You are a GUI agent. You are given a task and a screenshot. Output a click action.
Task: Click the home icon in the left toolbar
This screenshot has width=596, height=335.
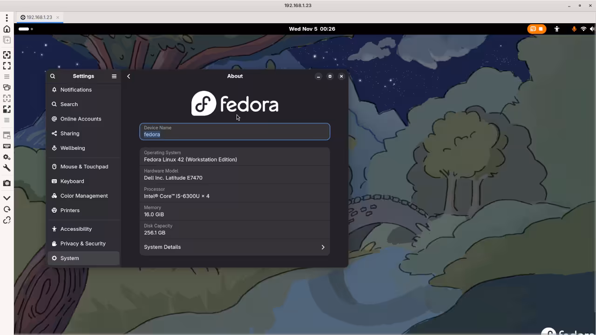[7, 28]
